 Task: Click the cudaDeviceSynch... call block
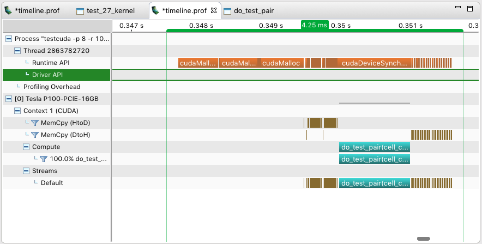(x=374, y=63)
